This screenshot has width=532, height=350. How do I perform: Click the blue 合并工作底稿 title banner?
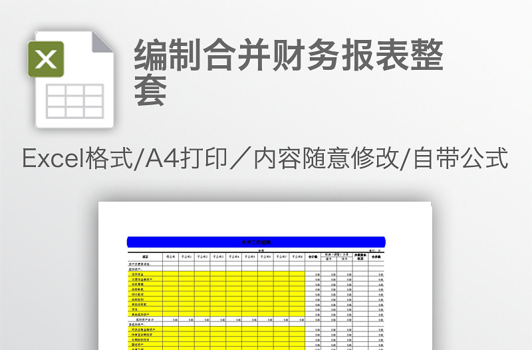pos(256,242)
